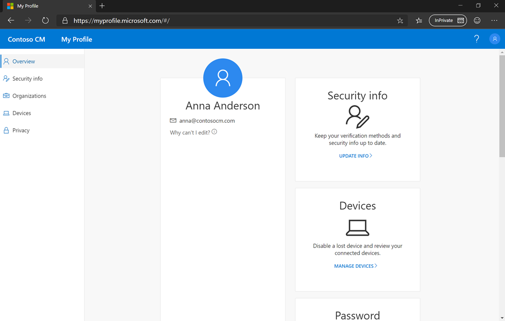
Task: Click the info icon beside Why can't I edit
Action: click(214, 132)
